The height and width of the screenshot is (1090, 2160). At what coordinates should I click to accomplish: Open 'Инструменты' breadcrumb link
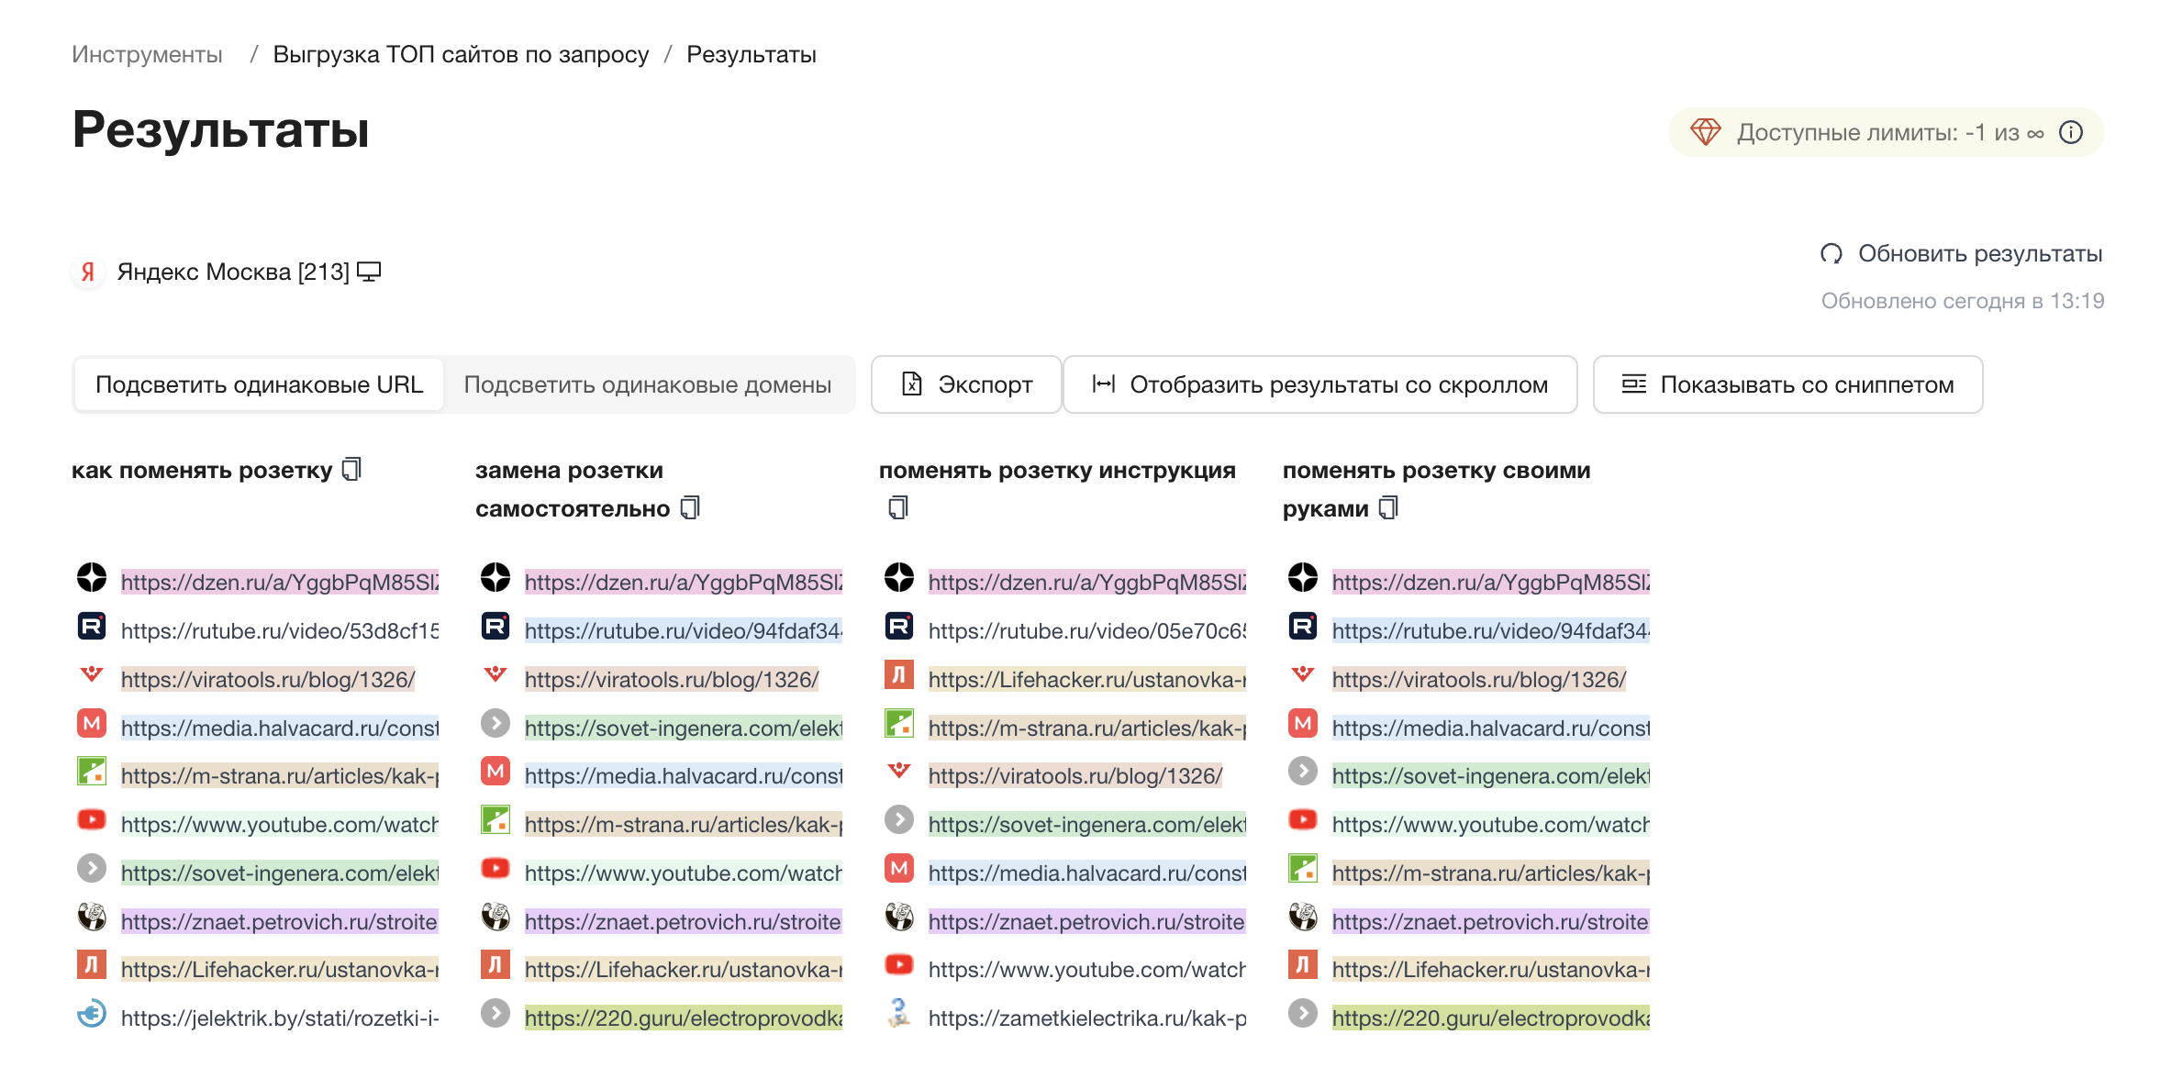coord(147,54)
